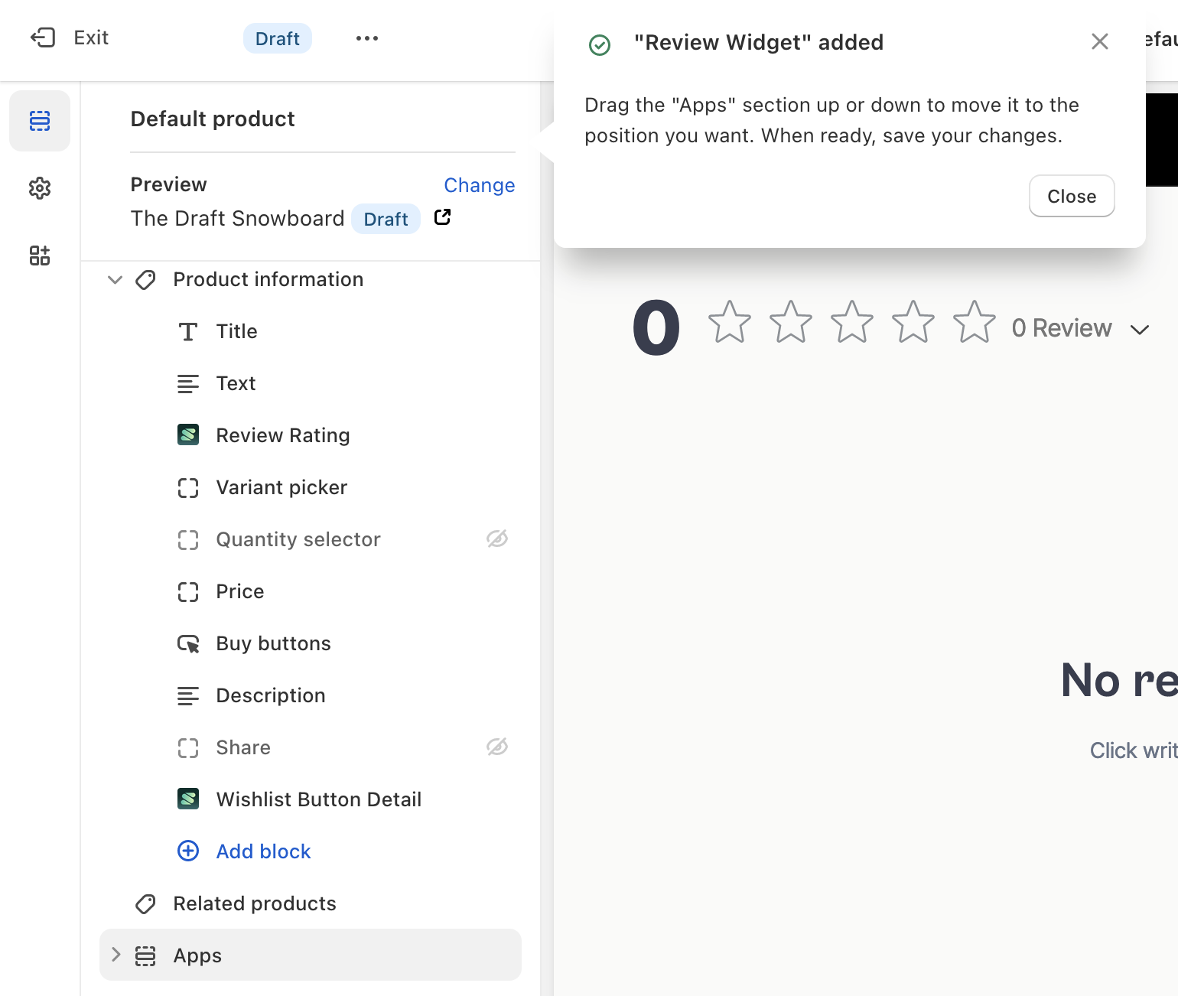Expand the Apps section
The height and width of the screenshot is (996, 1178).
click(x=116, y=955)
